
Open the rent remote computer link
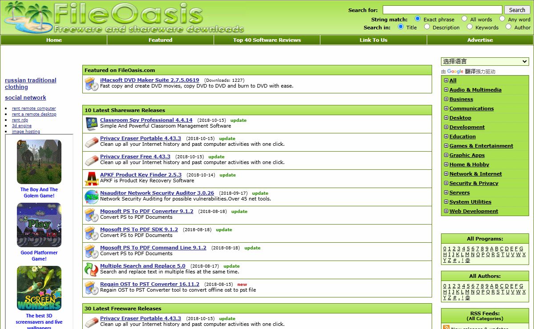click(34, 108)
